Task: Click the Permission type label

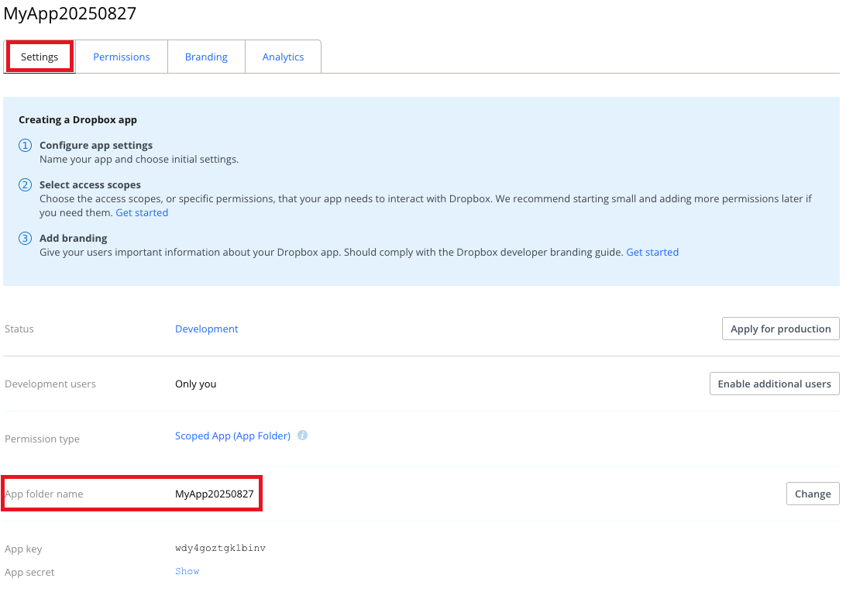Action: coord(42,439)
